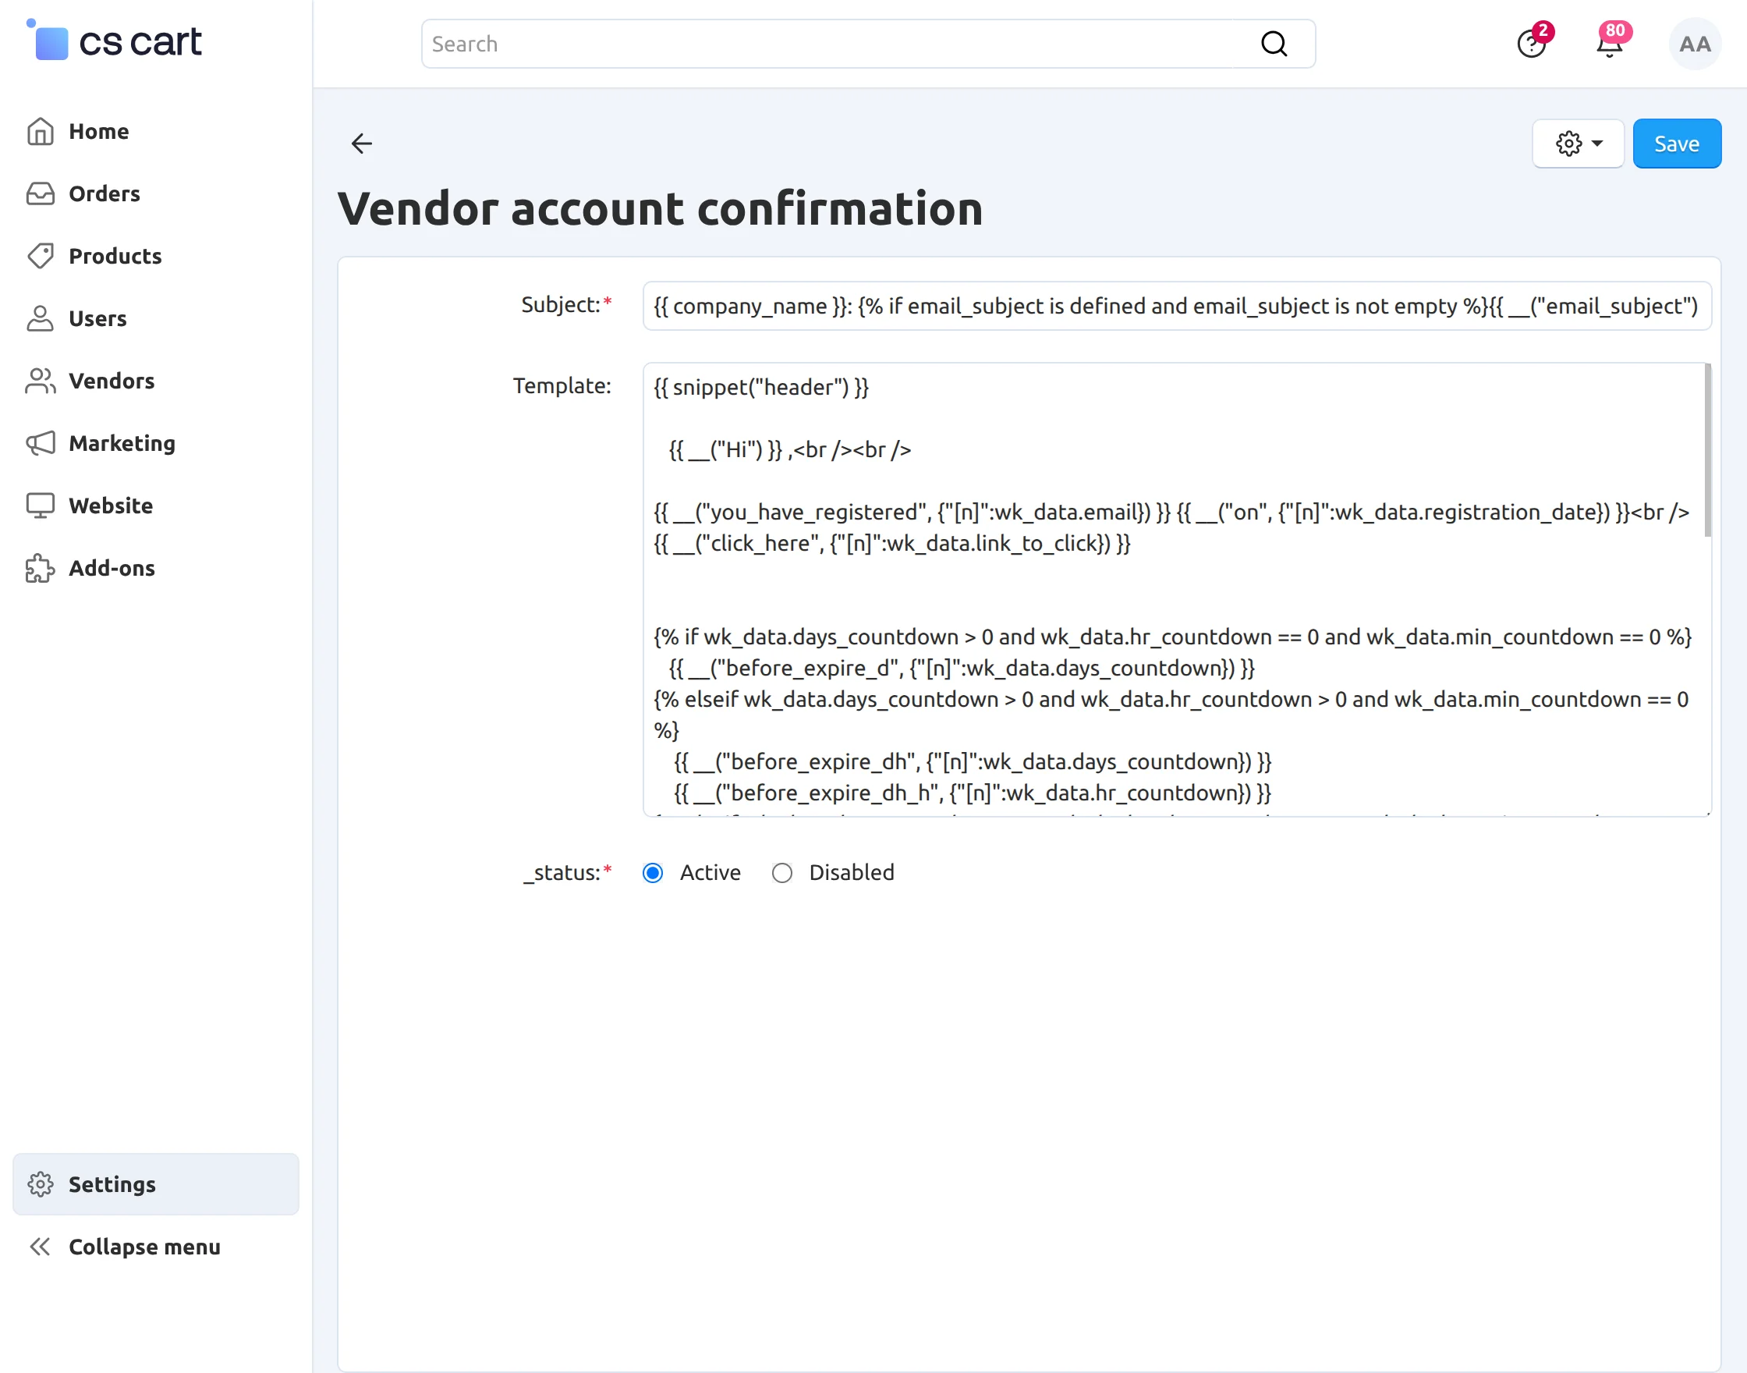Screen dimensions: 1747x1373
Task: Click the "before_expire_d" line in template
Action: (962, 668)
